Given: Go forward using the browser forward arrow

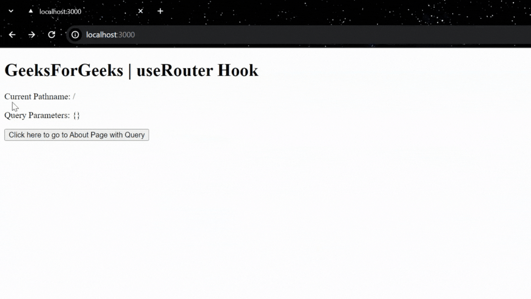Looking at the screenshot, I should pyautogui.click(x=32, y=35).
